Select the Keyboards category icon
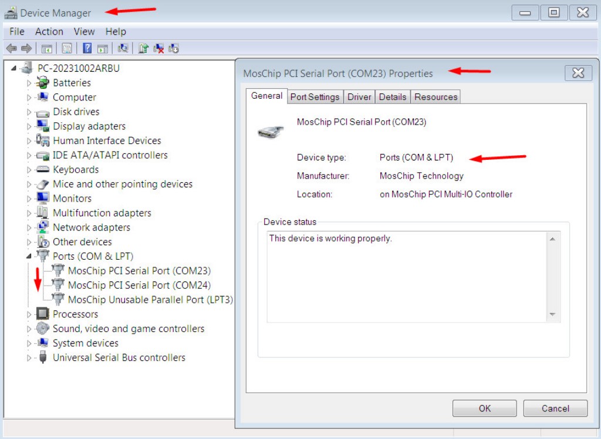 (x=42, y=169)
